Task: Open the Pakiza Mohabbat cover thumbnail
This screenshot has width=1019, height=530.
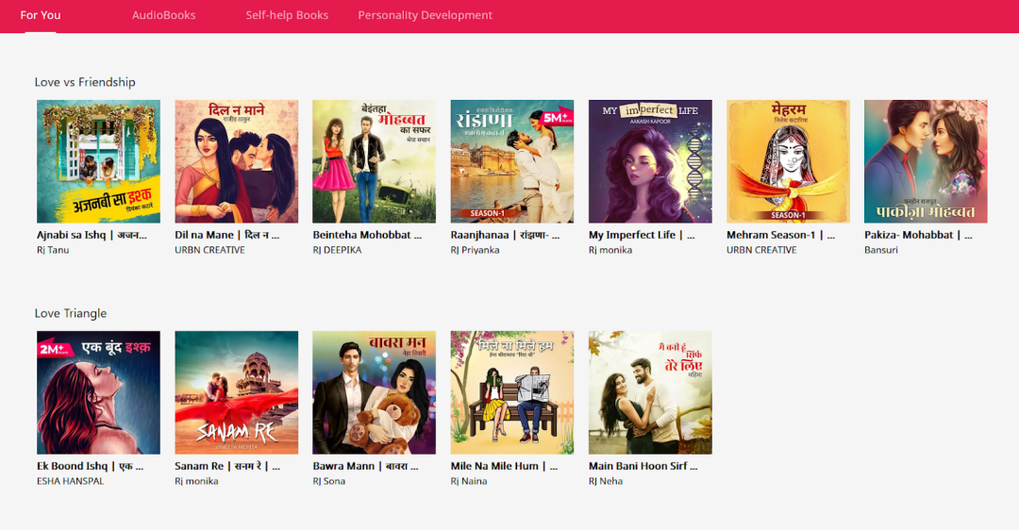Action: pos(926,161)
